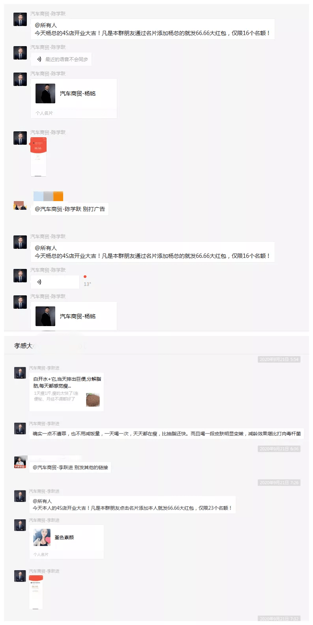Click 李跃进's avatar next to the link card

(20, 373)
